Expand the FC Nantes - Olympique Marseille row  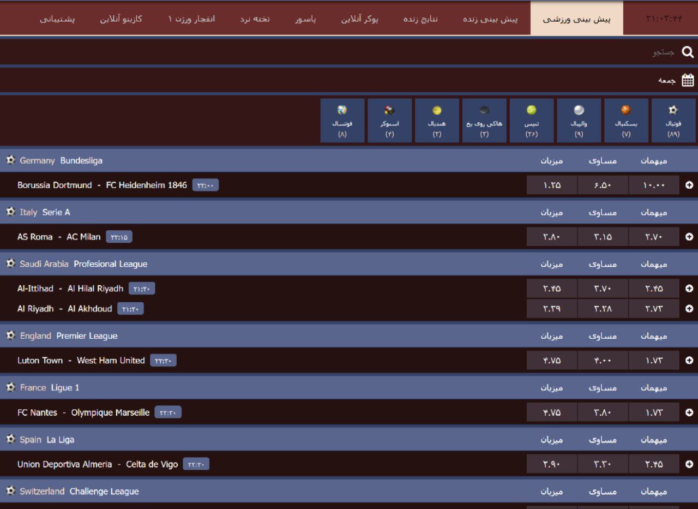[x=689, y=412]
